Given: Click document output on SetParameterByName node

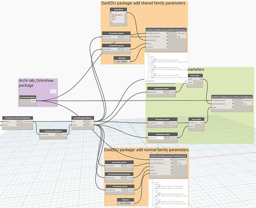Looking at the screenshot, I should 248,100.
